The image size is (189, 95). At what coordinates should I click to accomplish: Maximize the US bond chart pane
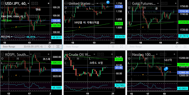tap(121, 47)
